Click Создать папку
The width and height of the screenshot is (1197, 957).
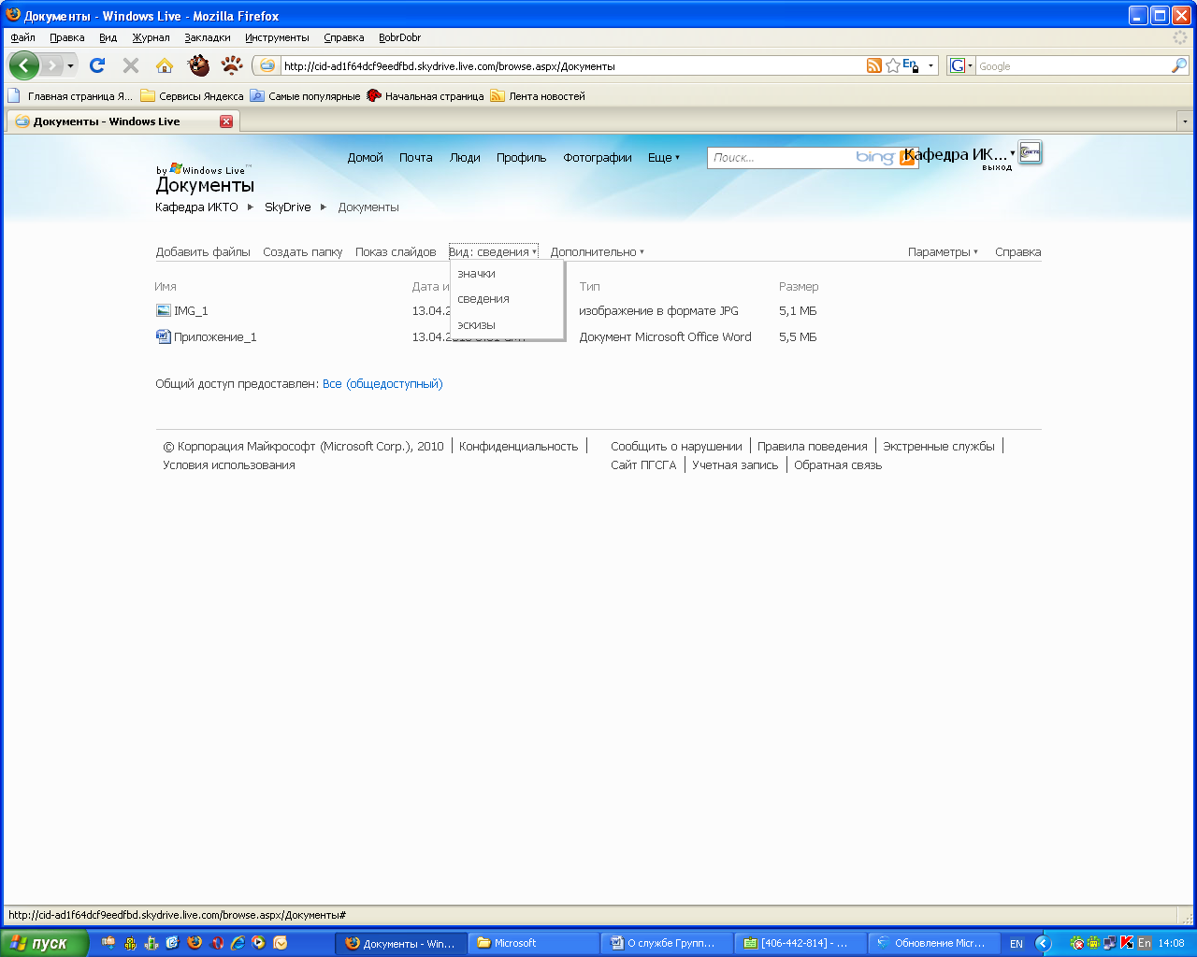(x=303, y=252)
